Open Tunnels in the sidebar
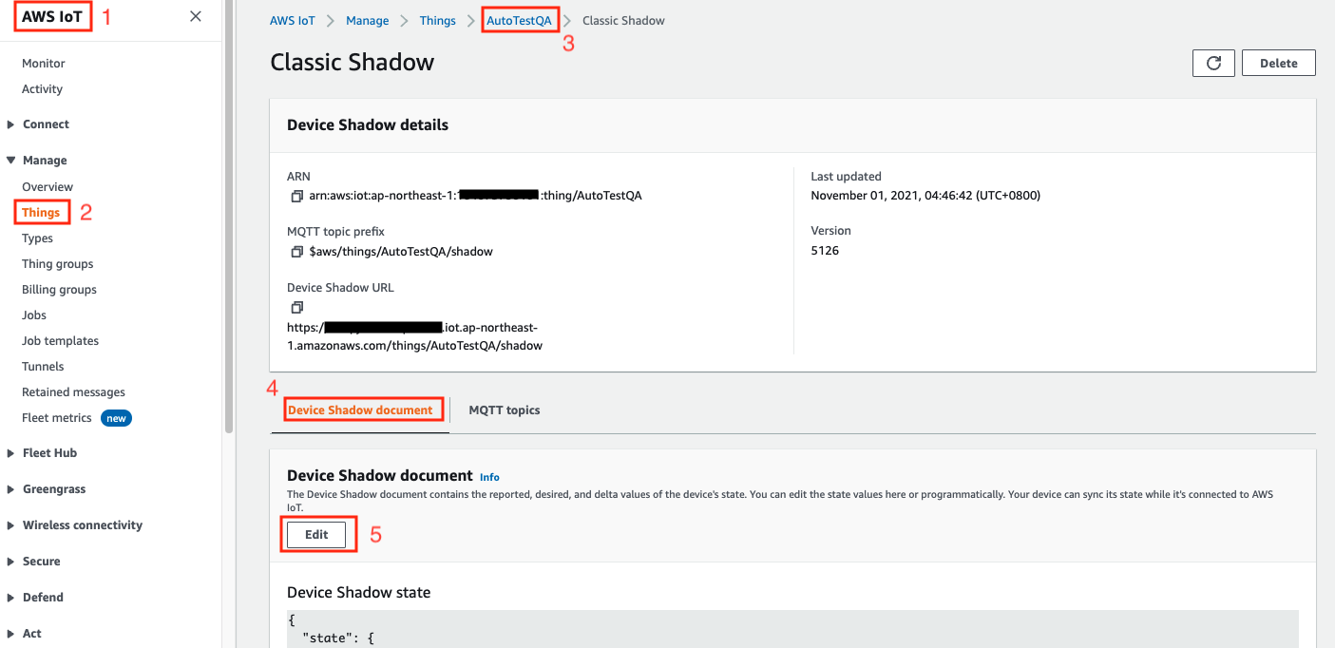 tap(43, 367)
